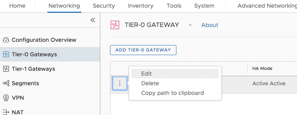Click the ADD TIER-0 GATEWAY button

click(x=143, y=50)
